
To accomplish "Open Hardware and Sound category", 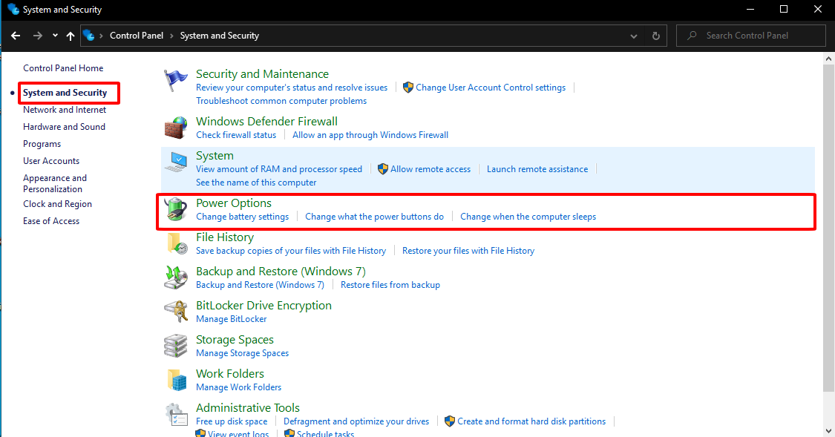I will (x=64, y=127).
